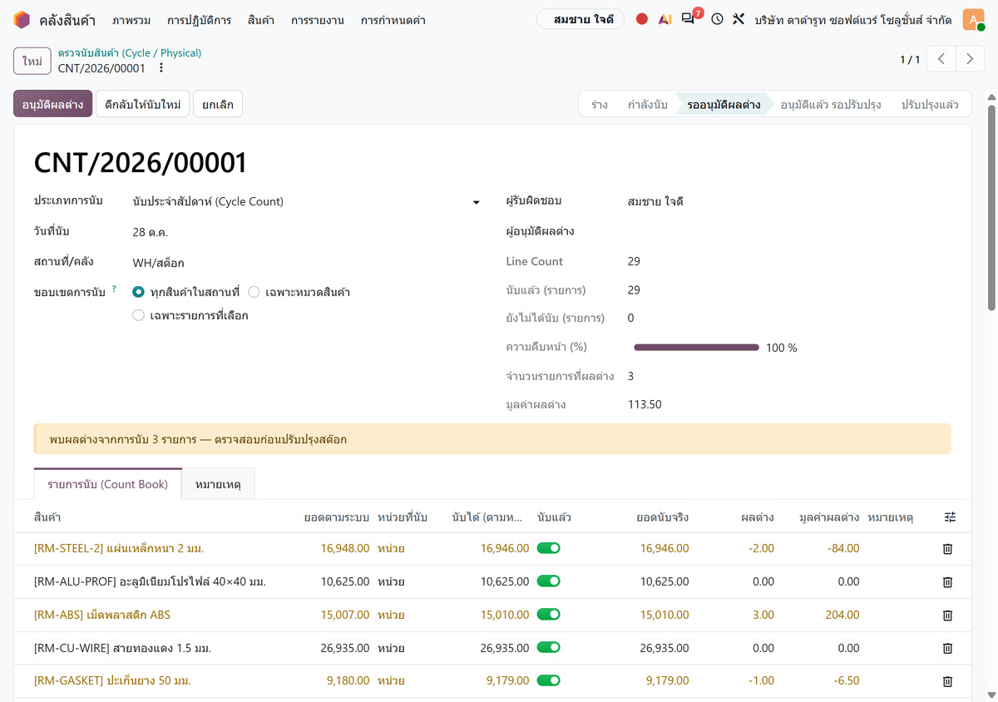This screenshot has width=998, height=702.
Task: Toggle counted switch for RM-STEEL-2
Action: click(x=549, y=548)
